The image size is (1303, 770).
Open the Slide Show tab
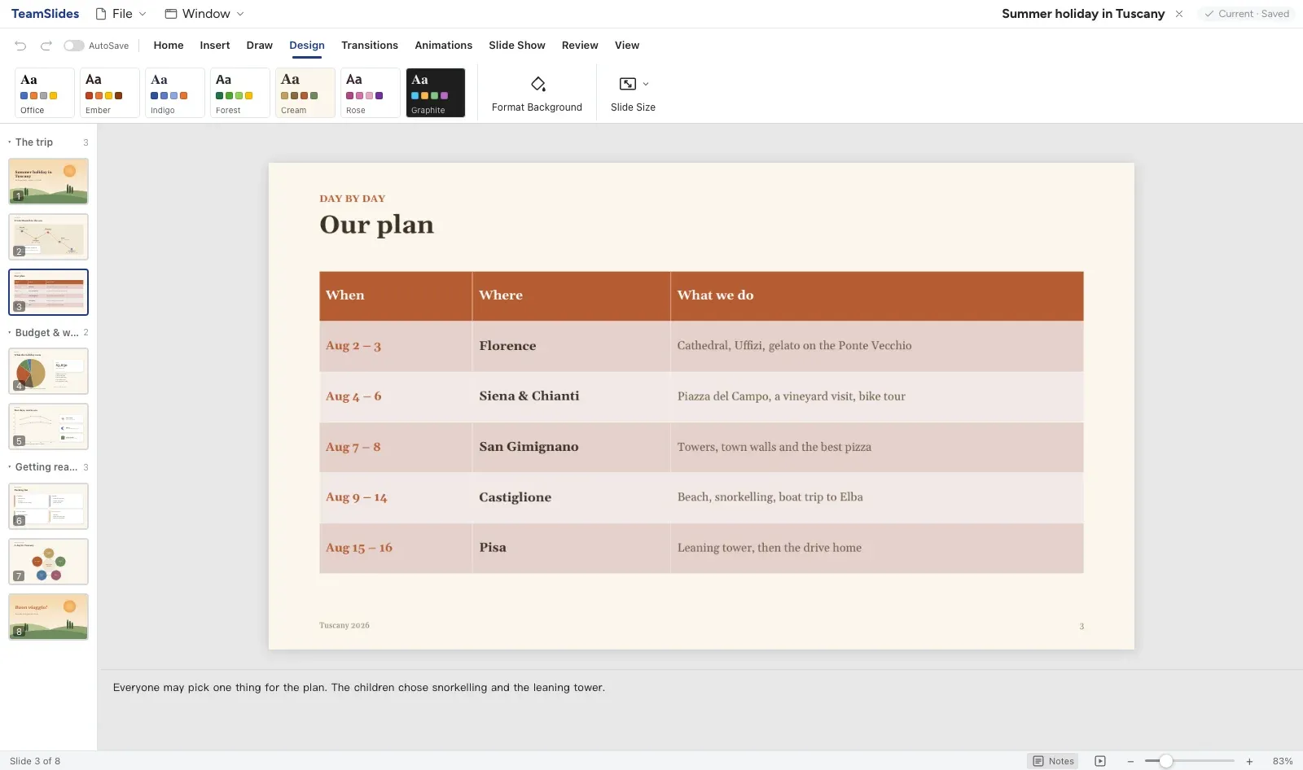coord(517,46)
